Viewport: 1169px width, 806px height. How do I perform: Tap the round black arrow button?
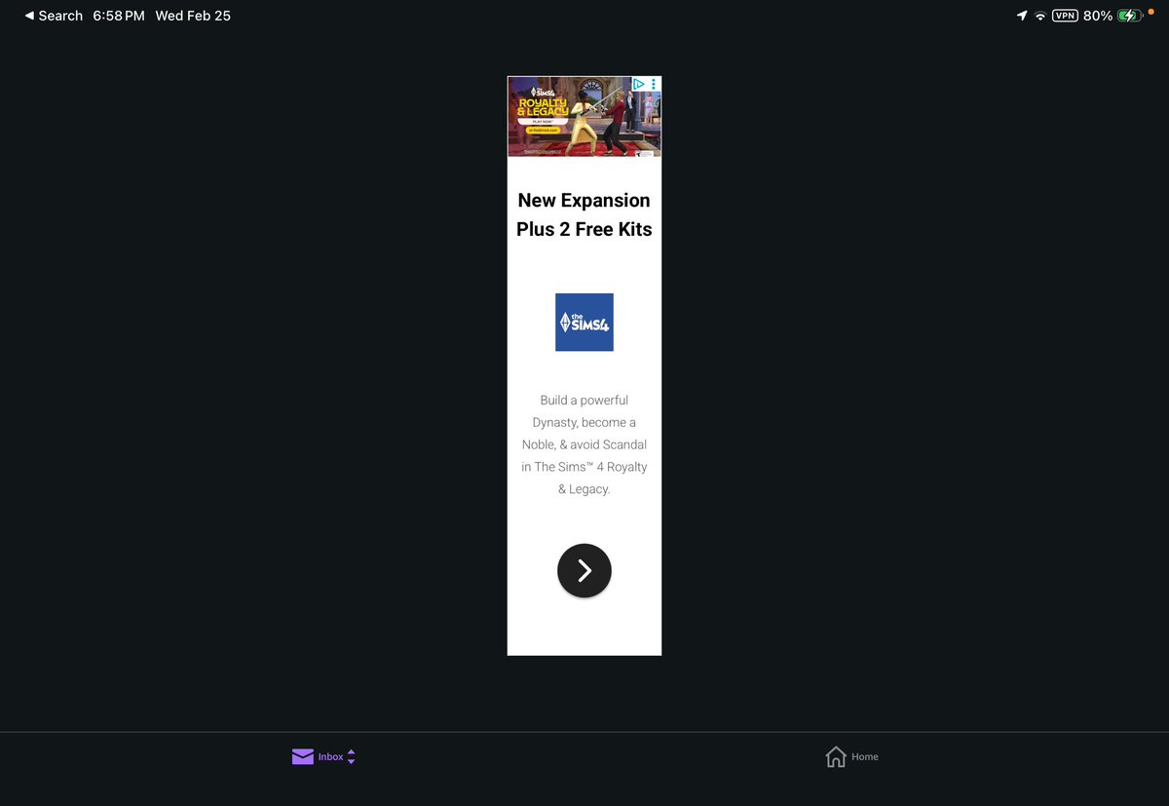point(584,570)
